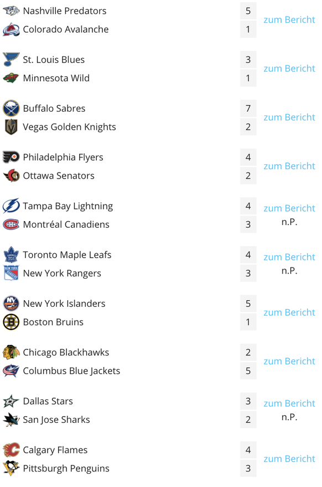
Task: Click the San Jose Sharks team name
Action: (56, 420)
